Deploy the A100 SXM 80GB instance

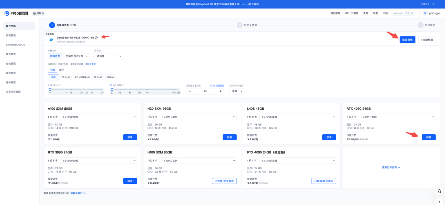coord(130,137)
